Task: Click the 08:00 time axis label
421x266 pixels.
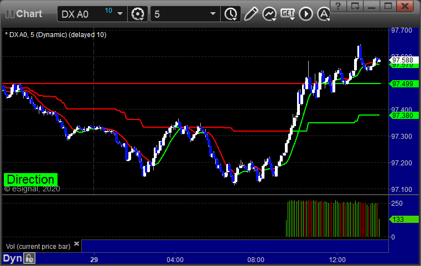Action: [256, 260]
